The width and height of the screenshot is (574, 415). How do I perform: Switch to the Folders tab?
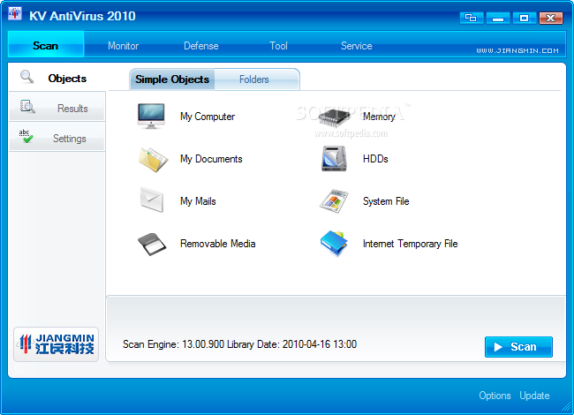[256, 79]
